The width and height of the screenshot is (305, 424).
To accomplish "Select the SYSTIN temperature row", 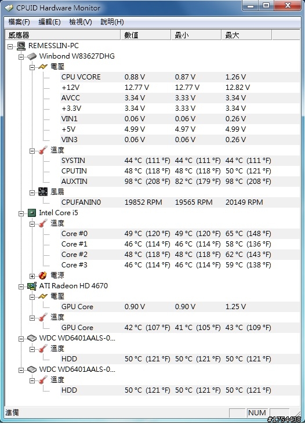I will tap(180, 161).
